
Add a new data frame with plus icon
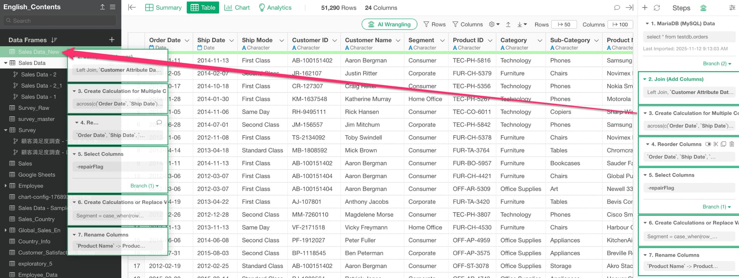pos(112,40)
